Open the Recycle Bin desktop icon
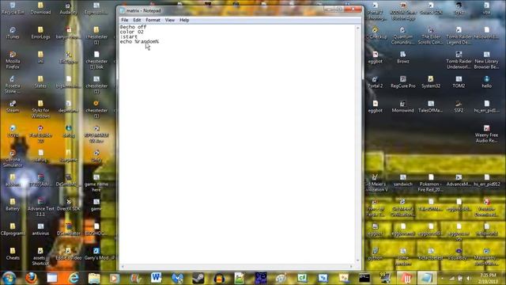This screenshot has width=506, height=285. 13,9
